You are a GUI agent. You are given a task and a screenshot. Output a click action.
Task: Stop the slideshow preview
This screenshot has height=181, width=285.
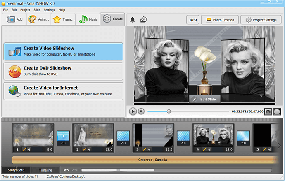[x=141, y=111]
